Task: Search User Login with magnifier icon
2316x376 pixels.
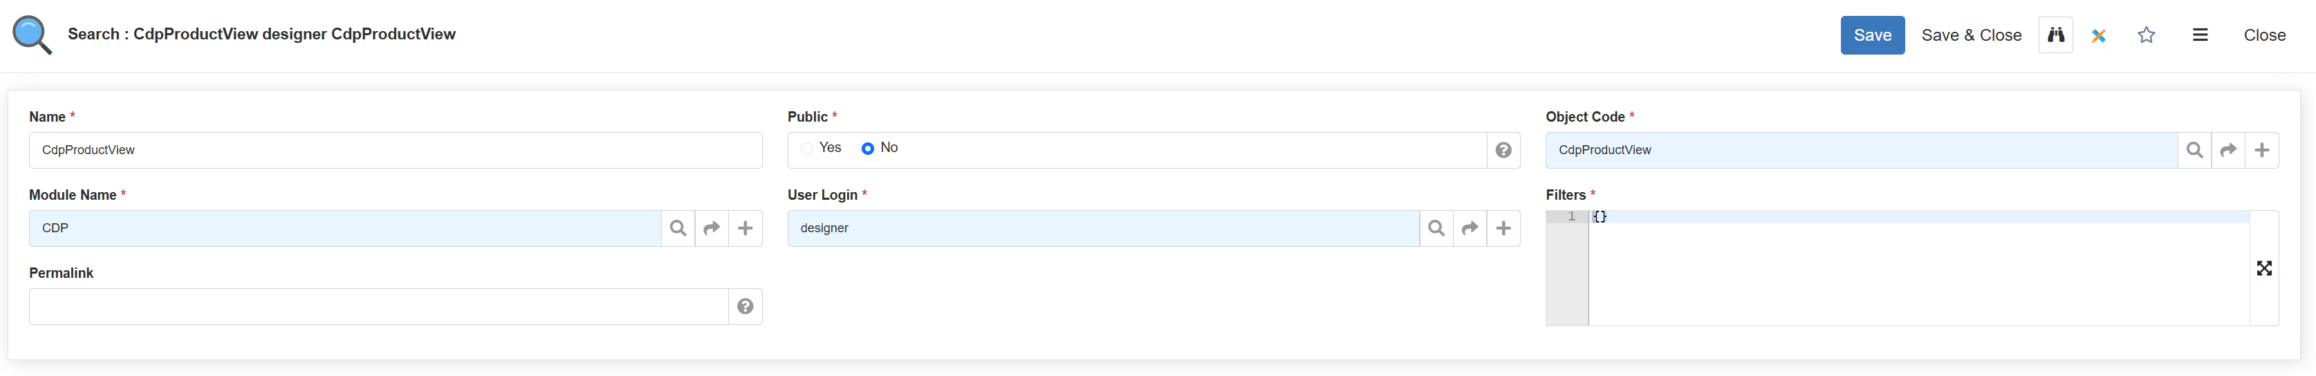Action: (x=1437, y=229)
